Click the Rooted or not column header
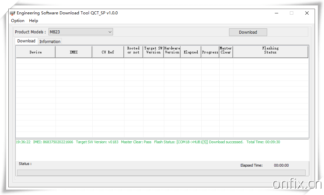Image resolution: width=324 pixels, height=195 pixels. 133,50
